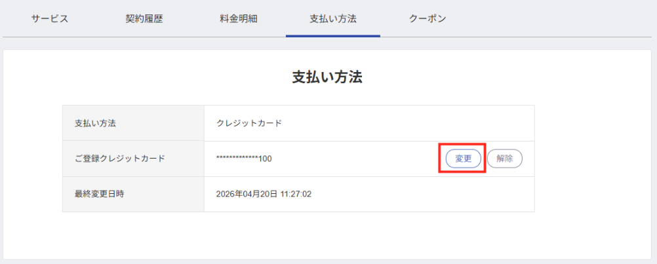The height and width of the screenshot is (264, 657).
Task: Click the 変更 button for registered card
Action: coord(463,159)
